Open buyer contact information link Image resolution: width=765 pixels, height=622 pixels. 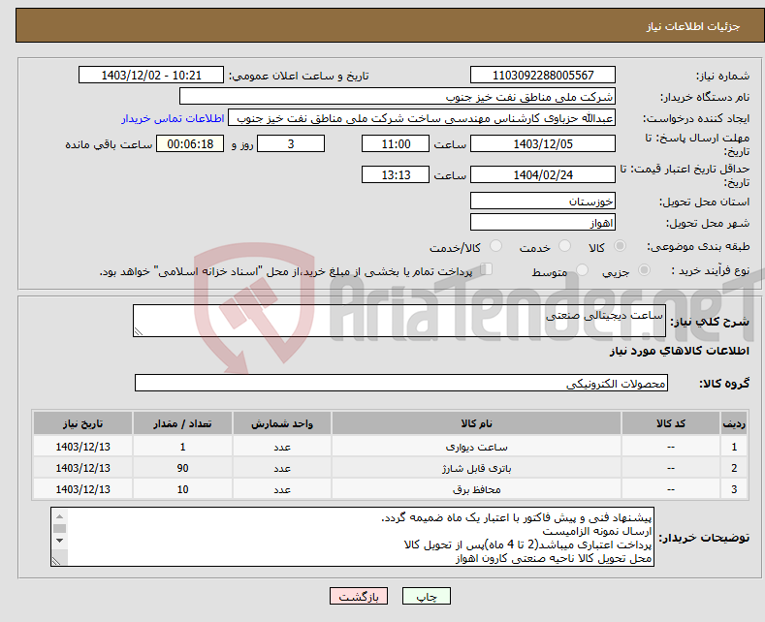(173, 118)
